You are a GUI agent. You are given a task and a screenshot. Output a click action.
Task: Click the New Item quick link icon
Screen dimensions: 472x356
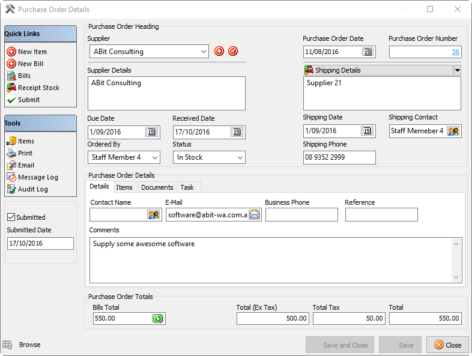coord(11,52)
